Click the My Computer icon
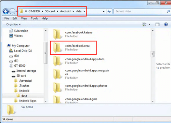This screenshot has width=171, height=123. click(9, 46)
